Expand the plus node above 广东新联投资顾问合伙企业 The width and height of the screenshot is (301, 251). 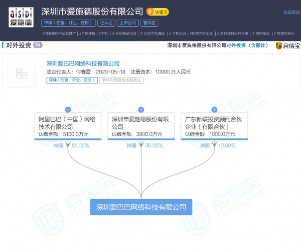pyautogui.click(x=214, y=110)
